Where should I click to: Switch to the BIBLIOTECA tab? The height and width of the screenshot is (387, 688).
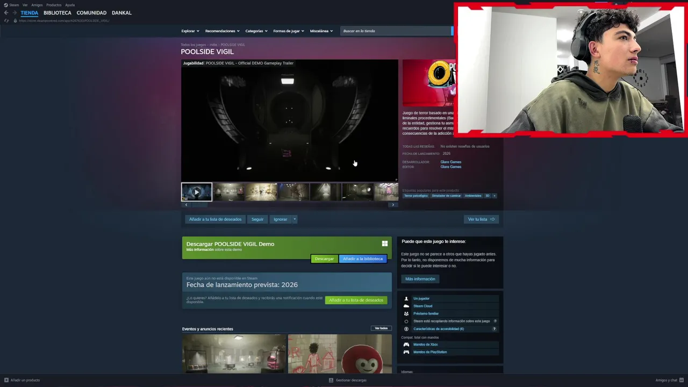(58, 12)
